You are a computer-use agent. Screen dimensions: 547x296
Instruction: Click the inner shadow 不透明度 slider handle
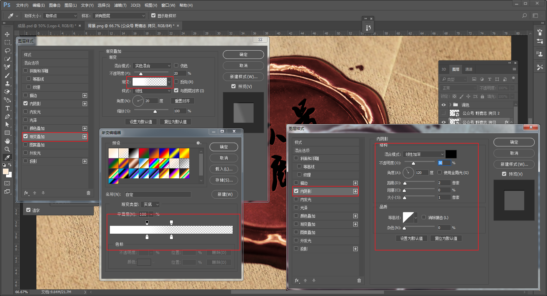(413, 163)
